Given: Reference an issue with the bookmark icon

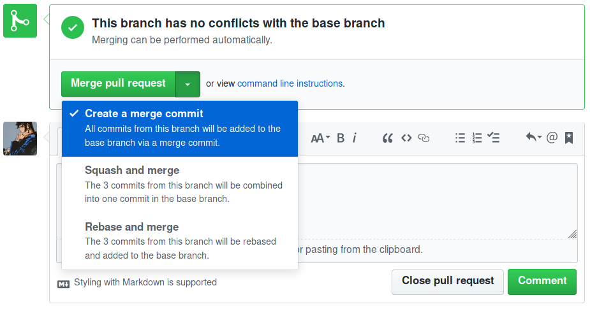Looking at the screenshot, I should click(569, 138).
